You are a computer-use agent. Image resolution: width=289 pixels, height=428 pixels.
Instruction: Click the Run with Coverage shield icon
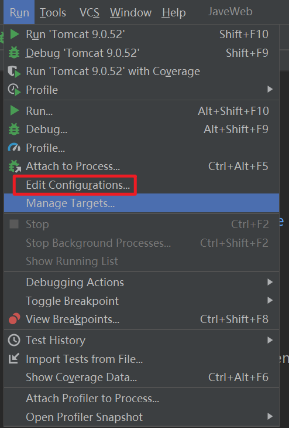[x=14, y=72]
